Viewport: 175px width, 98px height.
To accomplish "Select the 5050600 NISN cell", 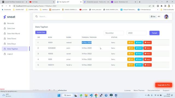I will pos(52,48).
